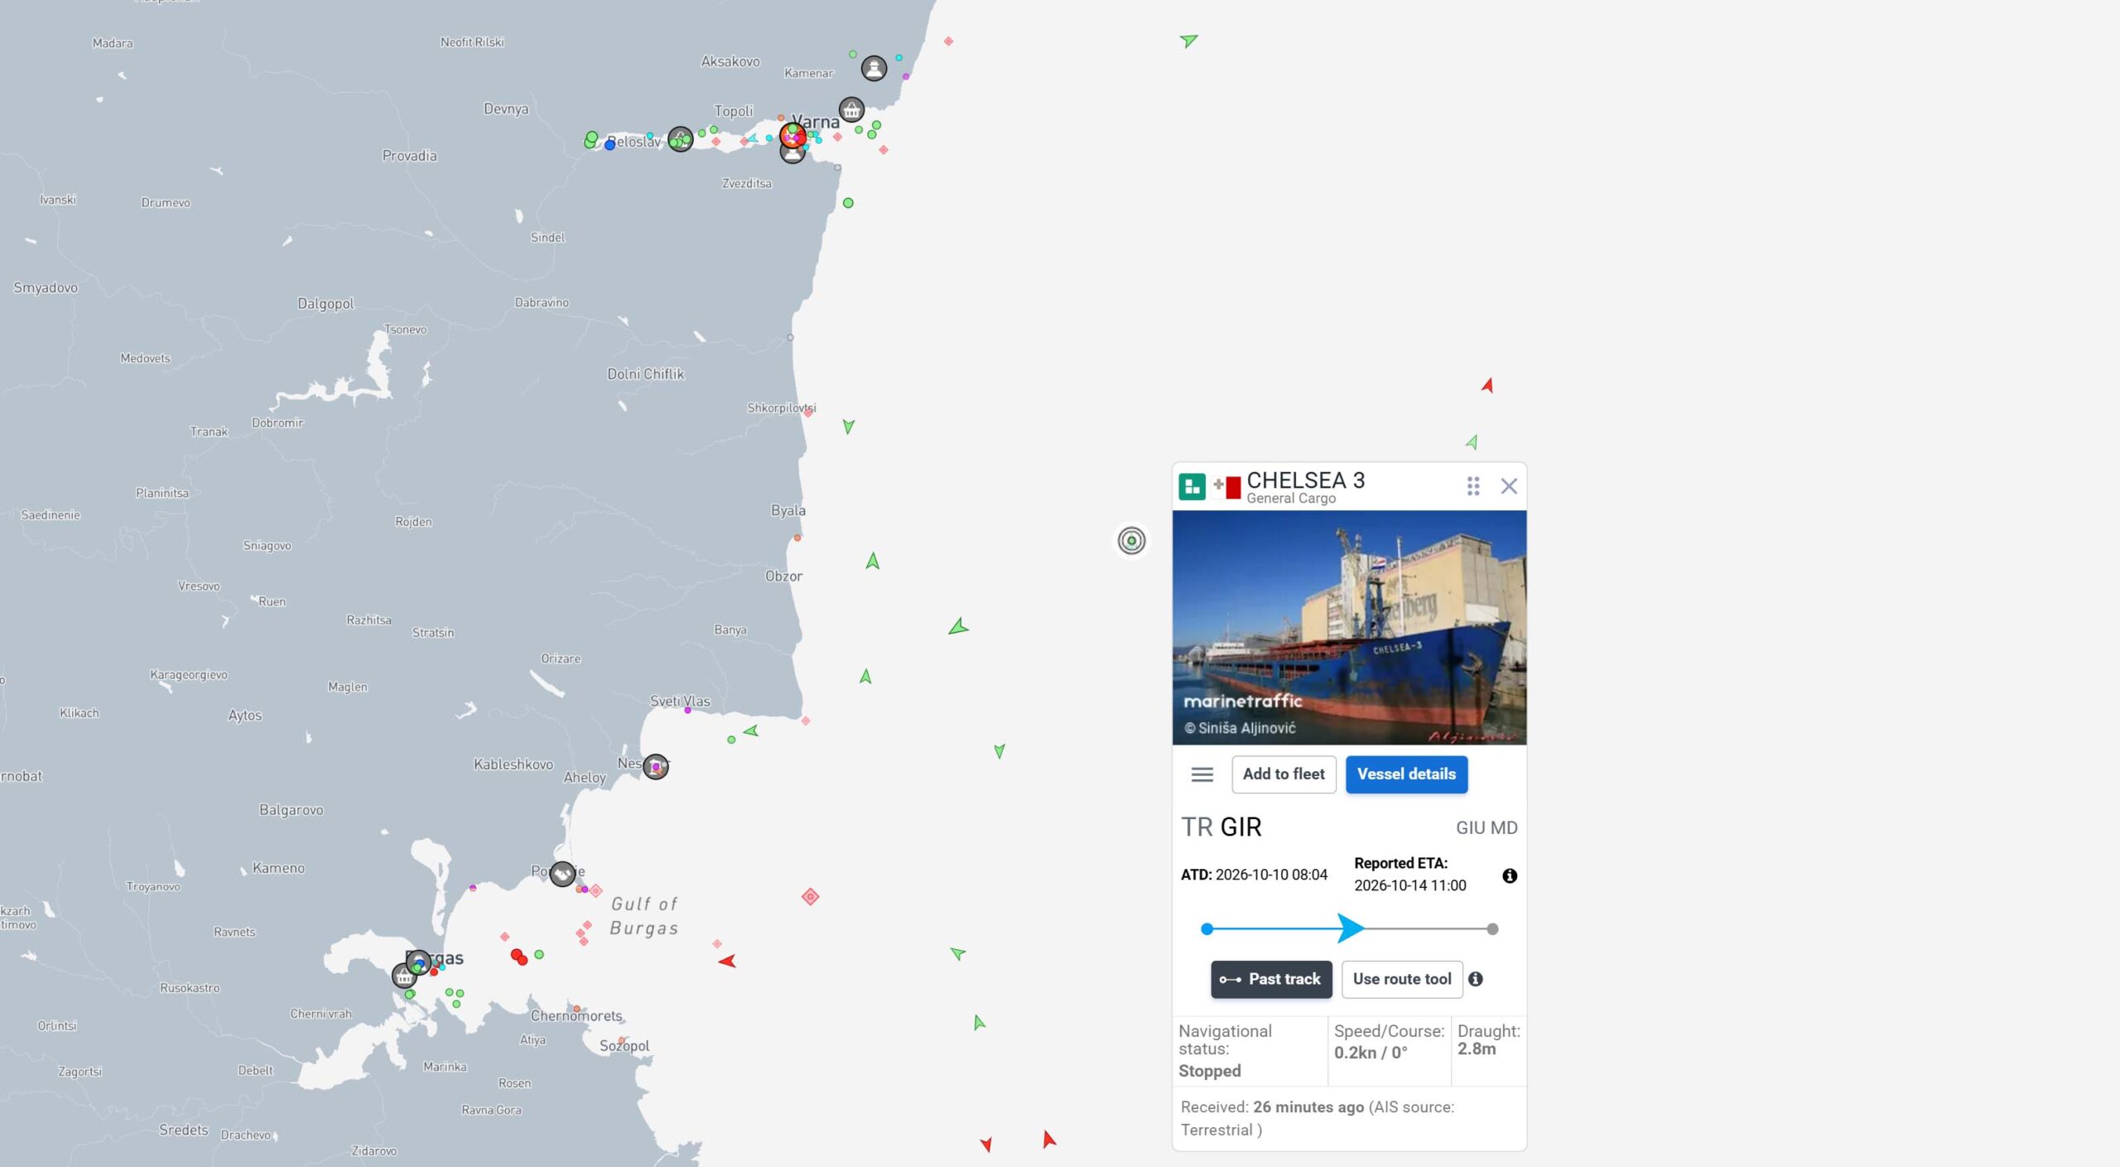Click the voyage progress arrow on route line
The width and height of the screenshot is (2120, 1167).
click(x=1350, y=928)
